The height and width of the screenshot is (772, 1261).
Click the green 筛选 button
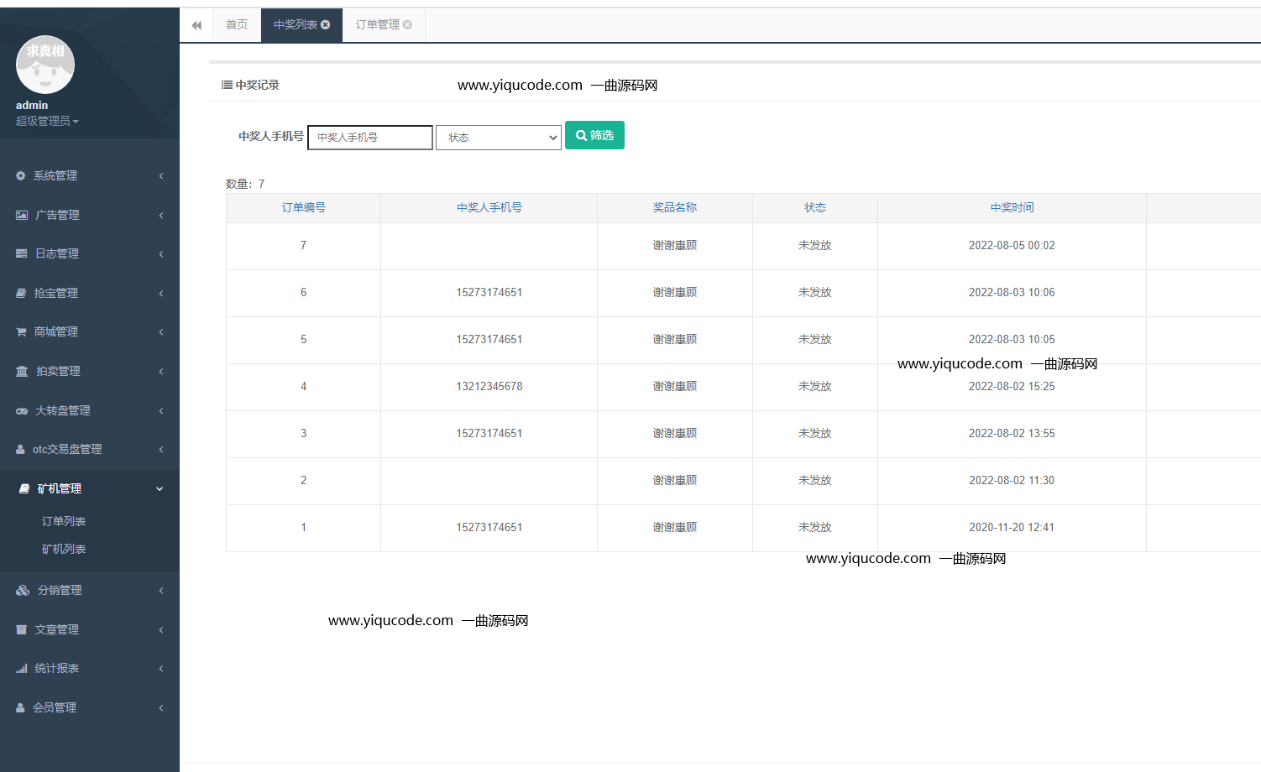click(x=594, y=135)
